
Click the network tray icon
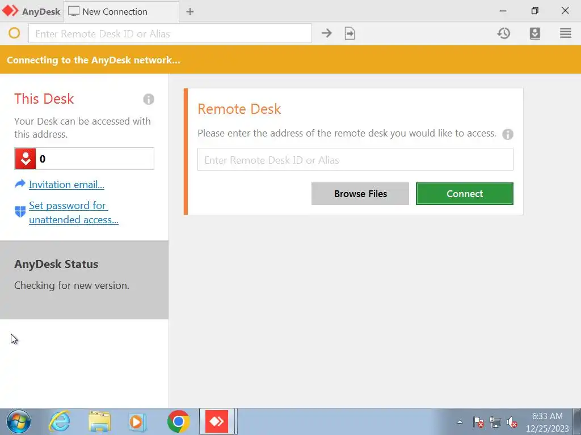point(495,422)
